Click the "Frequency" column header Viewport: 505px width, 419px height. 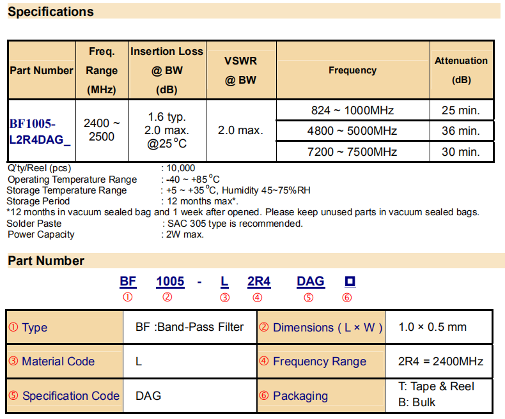353,70
